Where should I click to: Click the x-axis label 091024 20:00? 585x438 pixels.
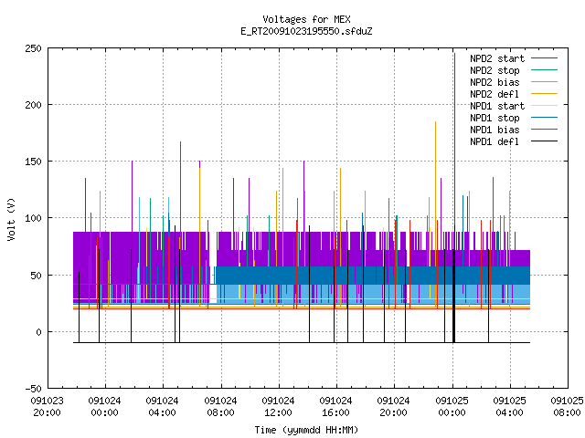[394, 407]
